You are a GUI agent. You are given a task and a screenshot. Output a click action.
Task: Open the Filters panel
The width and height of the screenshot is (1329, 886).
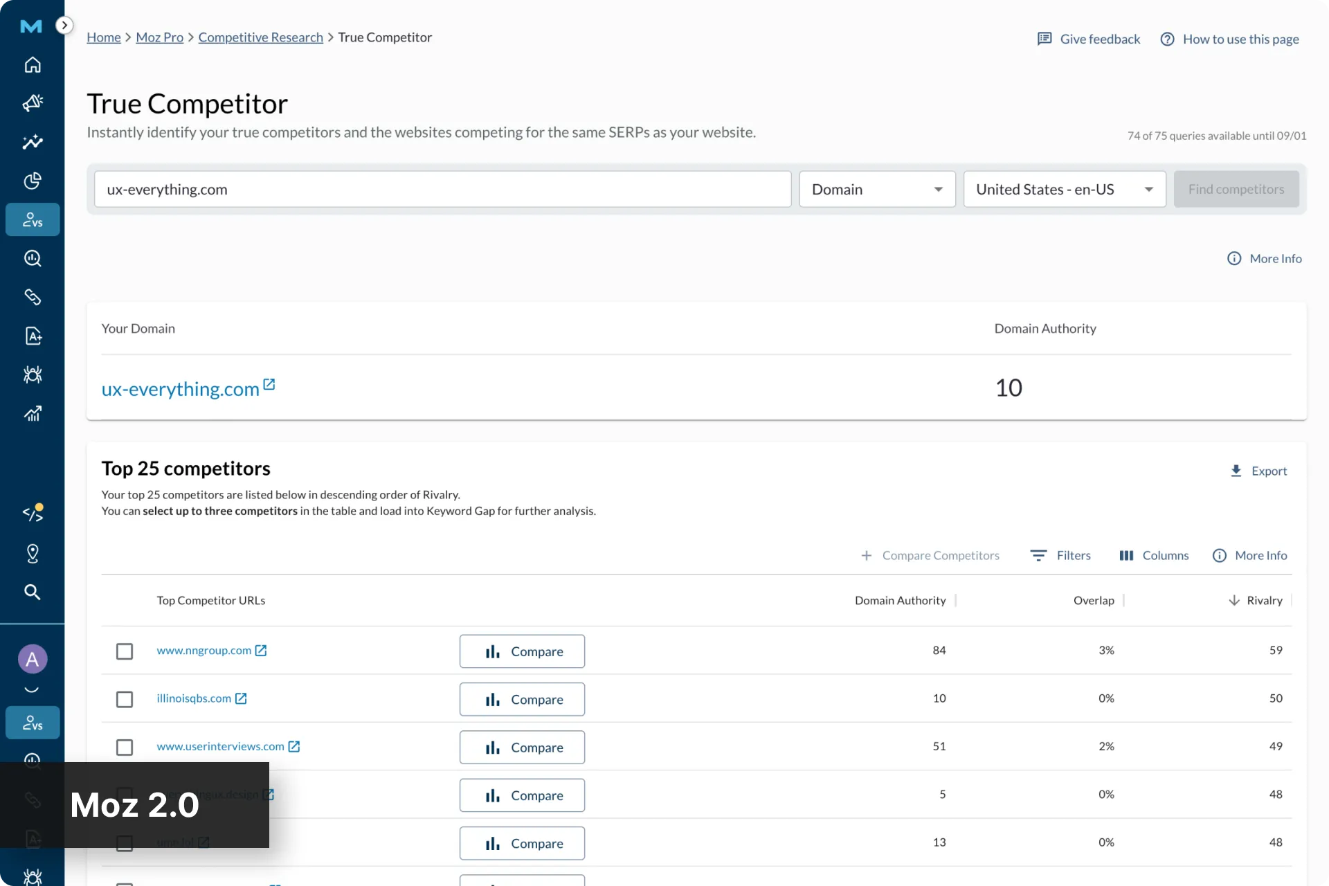[x=1060, y=555]
